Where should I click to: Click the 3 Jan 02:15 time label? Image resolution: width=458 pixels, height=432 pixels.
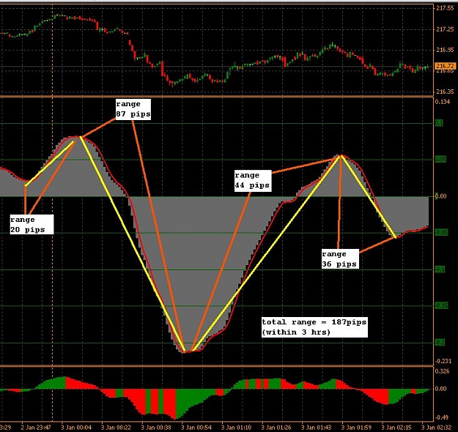tap(396, 428)
